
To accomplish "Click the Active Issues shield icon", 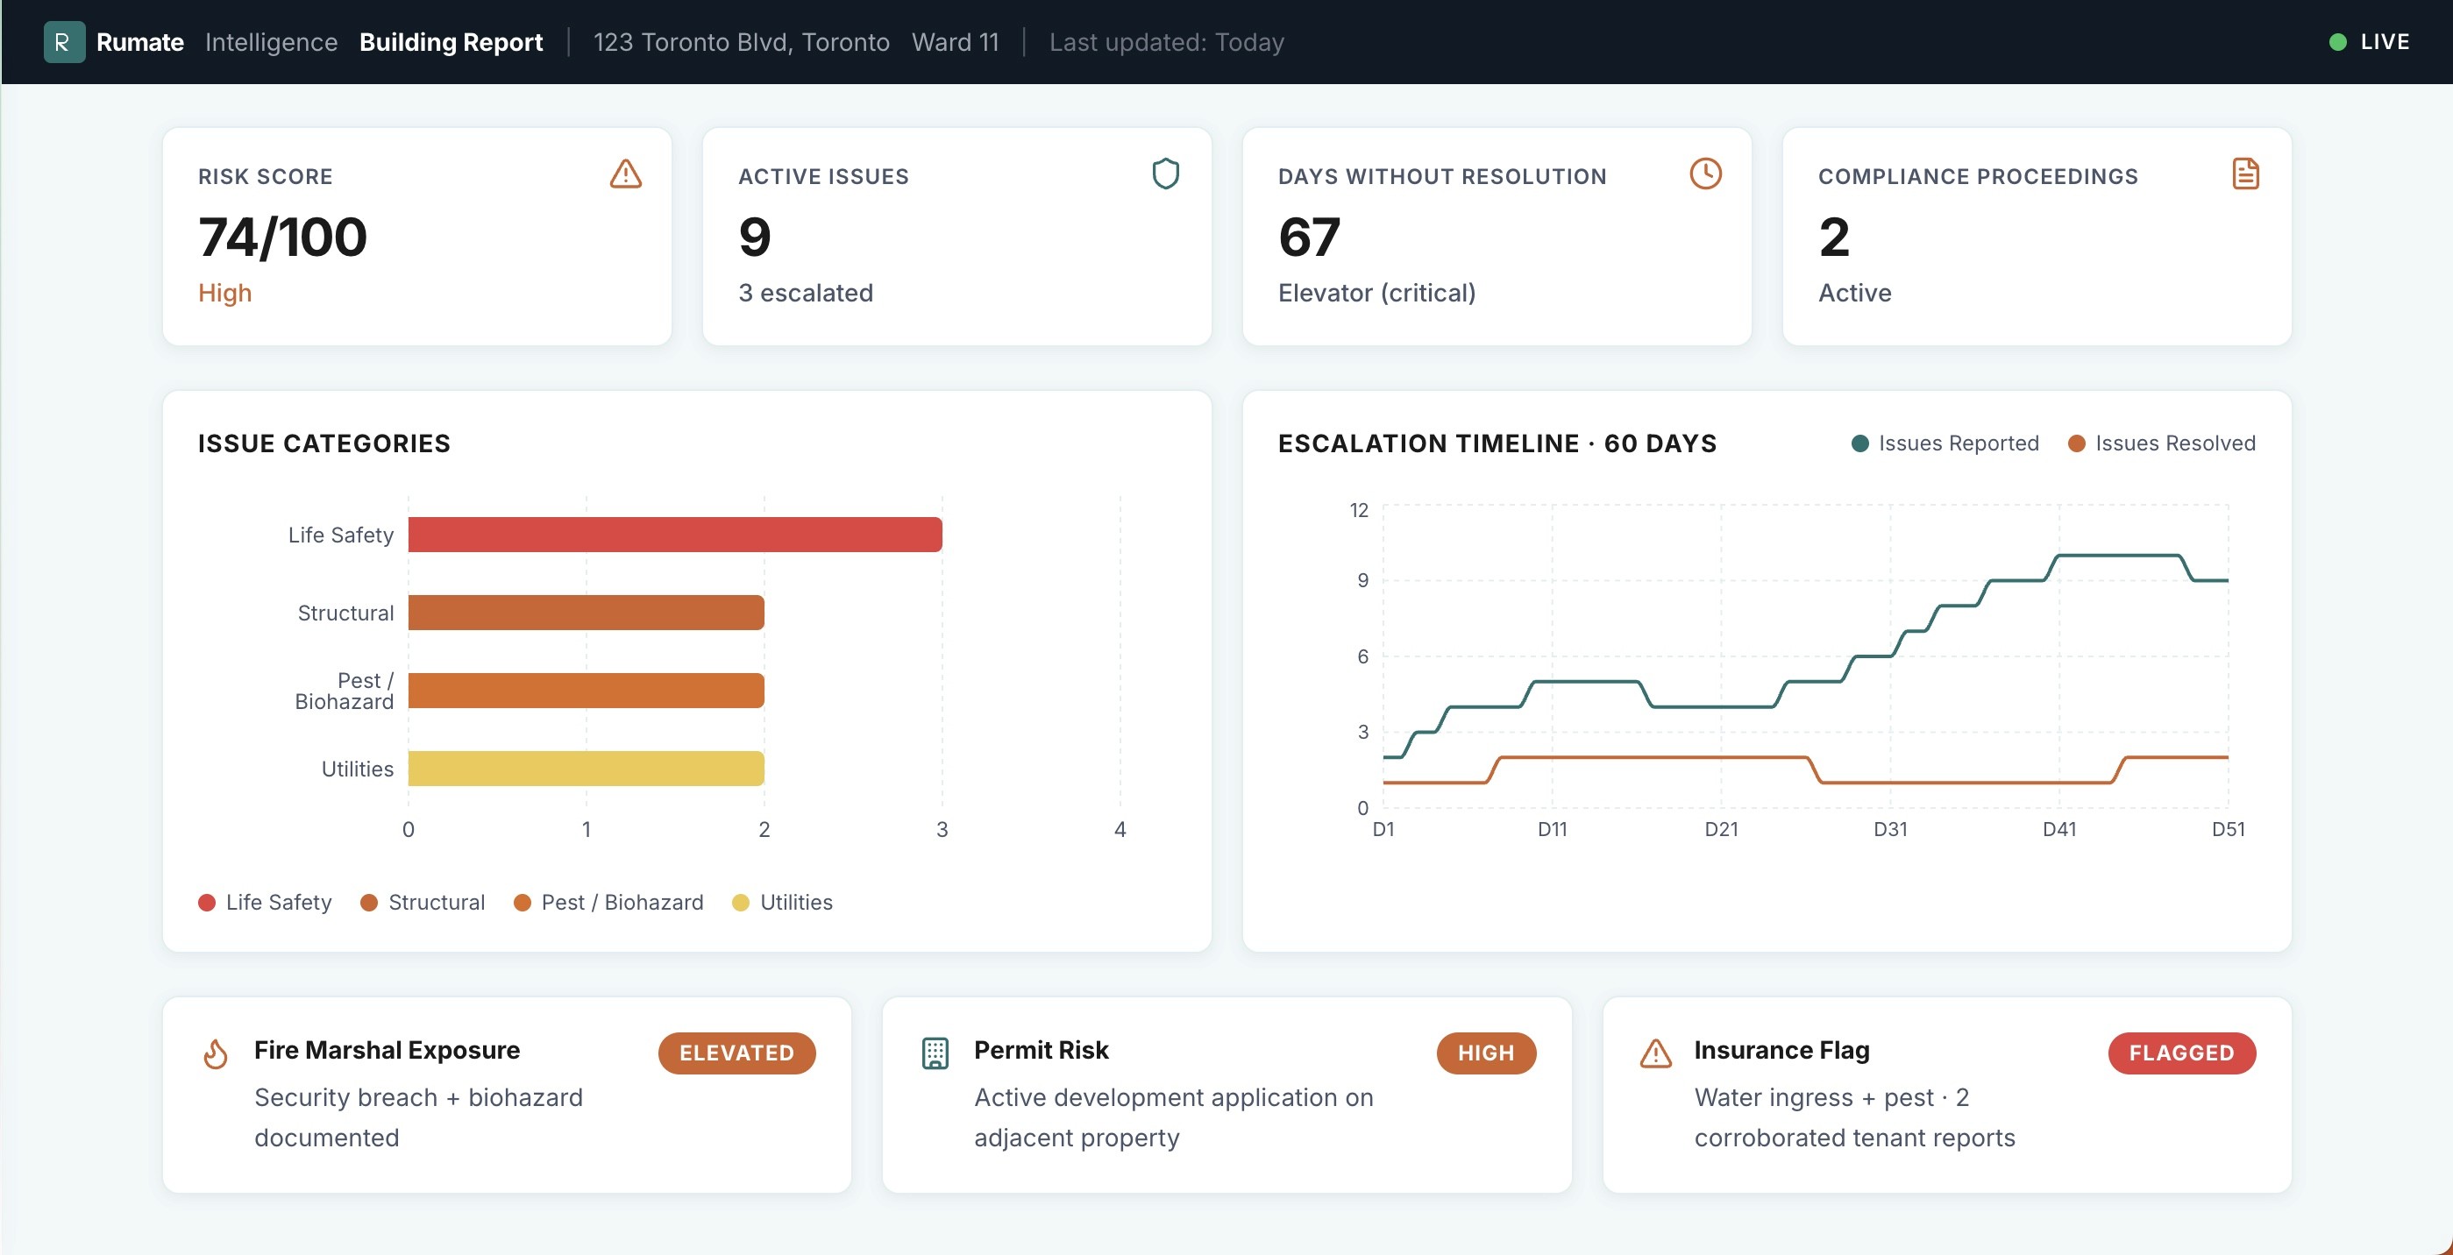I will point(1165,174).
